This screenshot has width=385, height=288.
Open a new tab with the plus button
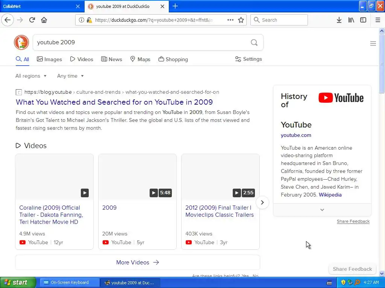pos(175,6)
